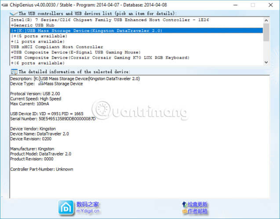The image size is (280, 219).
Task: Select the Generic USB Hub entry
Action: tap(136, 25)
